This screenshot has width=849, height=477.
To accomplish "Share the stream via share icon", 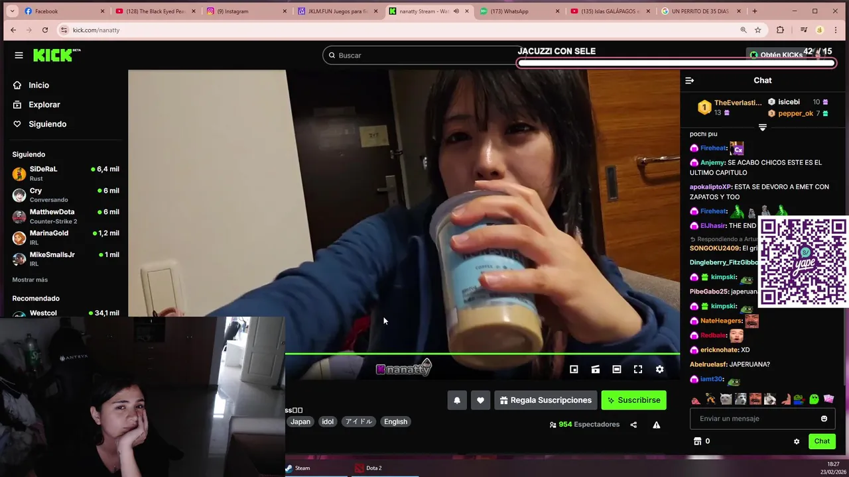I will [633, 425].
